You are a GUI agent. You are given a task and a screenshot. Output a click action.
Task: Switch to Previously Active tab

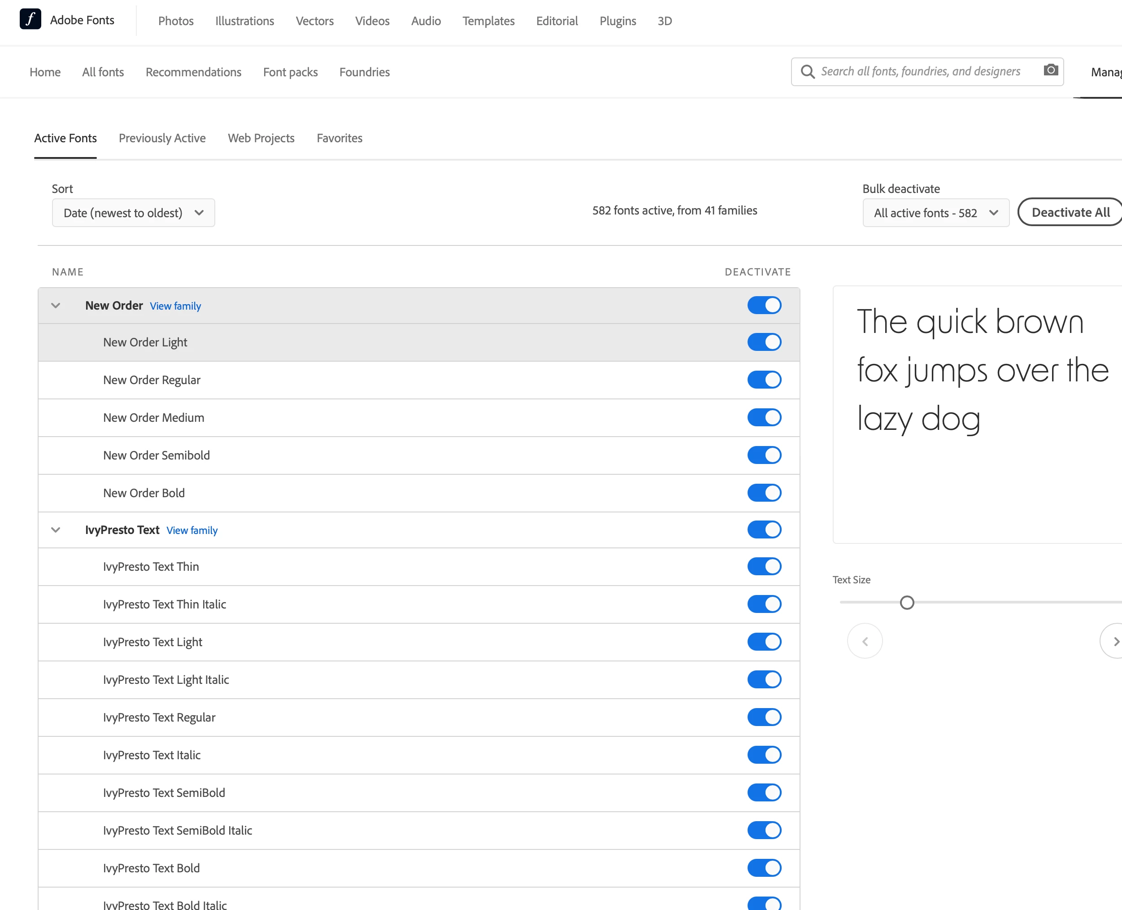pos(162,138)
